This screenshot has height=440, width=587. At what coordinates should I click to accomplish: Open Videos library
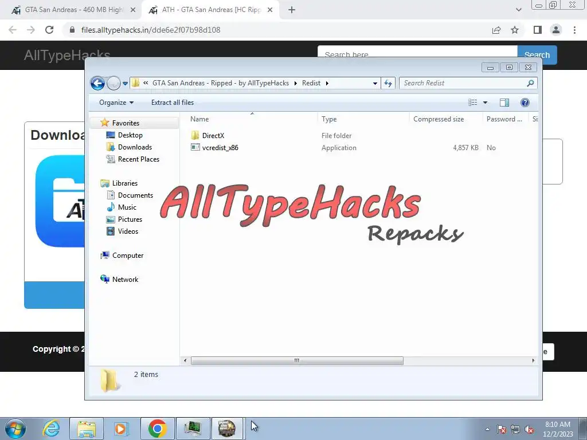click(128, 231)
